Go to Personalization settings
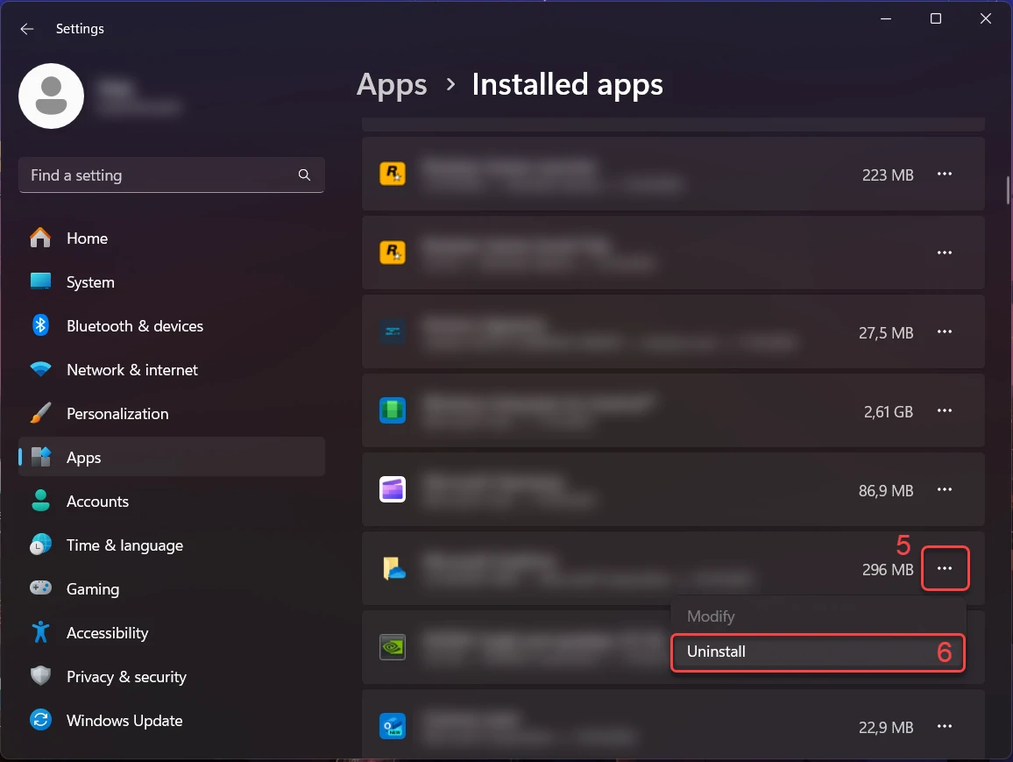Image resolution: width=1013 pixels, height=762 pixels. [117, 414]
